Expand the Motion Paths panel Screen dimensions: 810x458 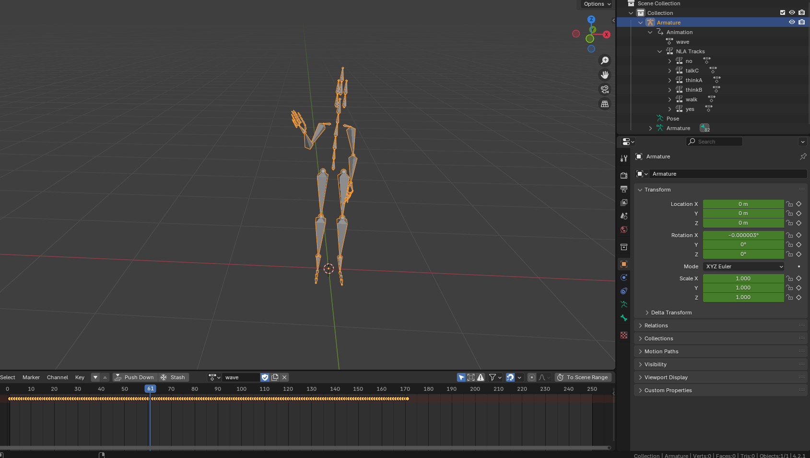pyautogui.click(x=661, y=351)
